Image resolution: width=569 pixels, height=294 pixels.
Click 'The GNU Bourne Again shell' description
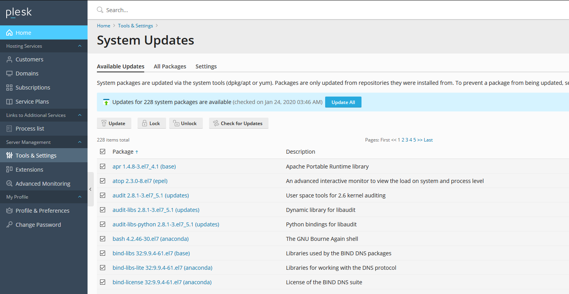point(322,239)
